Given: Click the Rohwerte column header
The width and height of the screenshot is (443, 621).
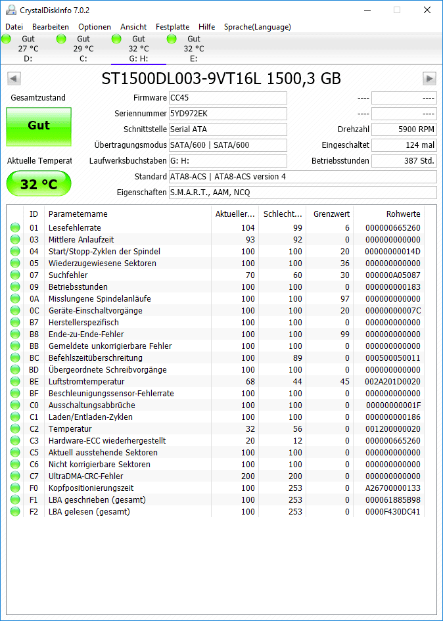Looking at the screenshot, I should coord(388,214).
